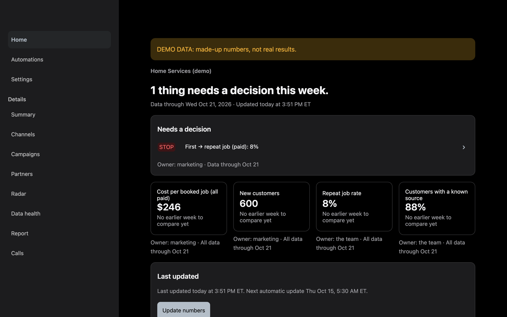Navigate to Partners in sidebar

click(x=59, y=174)
